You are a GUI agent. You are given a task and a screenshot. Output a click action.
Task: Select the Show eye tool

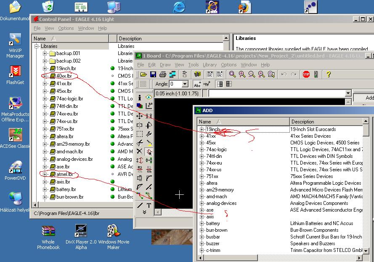pyautogui.click(x=149, y=97)
